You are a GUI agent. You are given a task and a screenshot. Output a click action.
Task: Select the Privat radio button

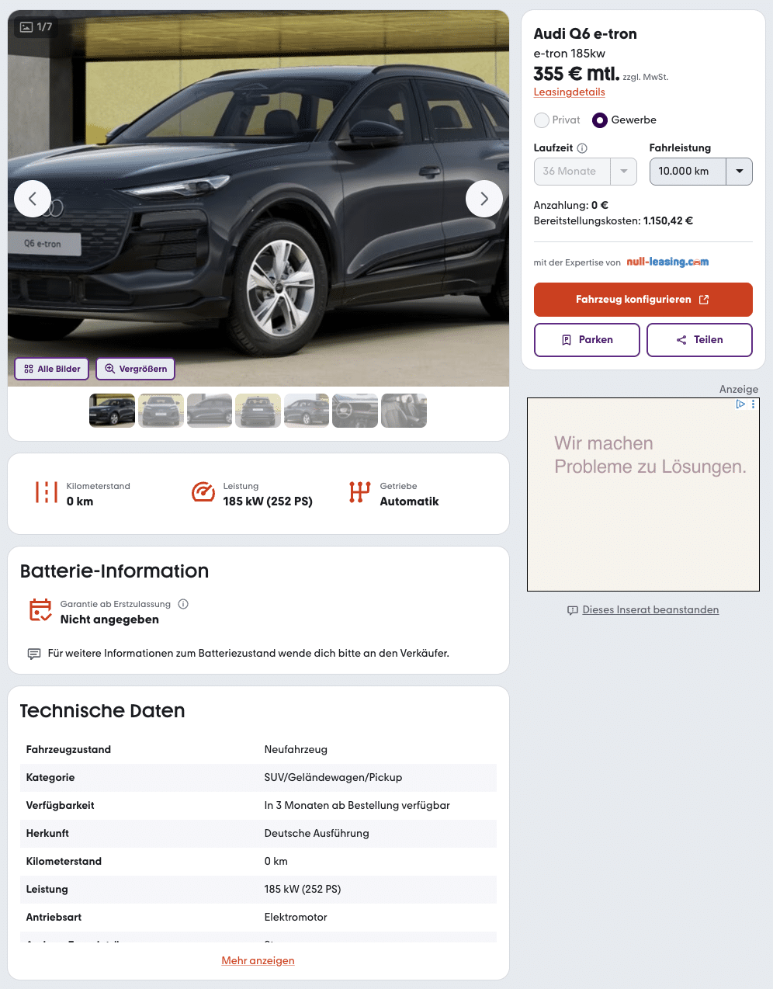542,120
